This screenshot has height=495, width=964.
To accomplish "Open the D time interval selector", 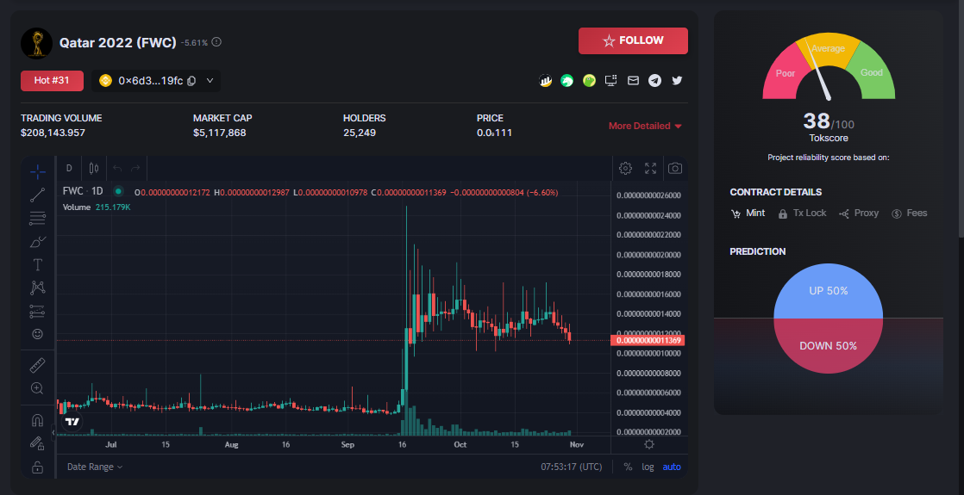I will (69, 168).
